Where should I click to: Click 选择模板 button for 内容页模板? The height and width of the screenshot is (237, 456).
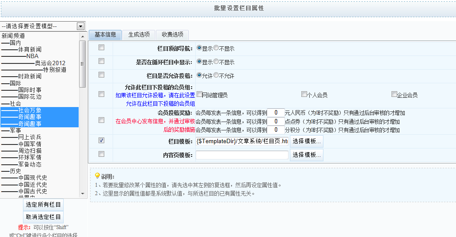[306, 155]
